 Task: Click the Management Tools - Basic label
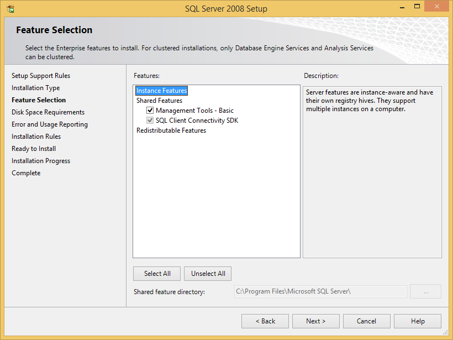[194, 111]
